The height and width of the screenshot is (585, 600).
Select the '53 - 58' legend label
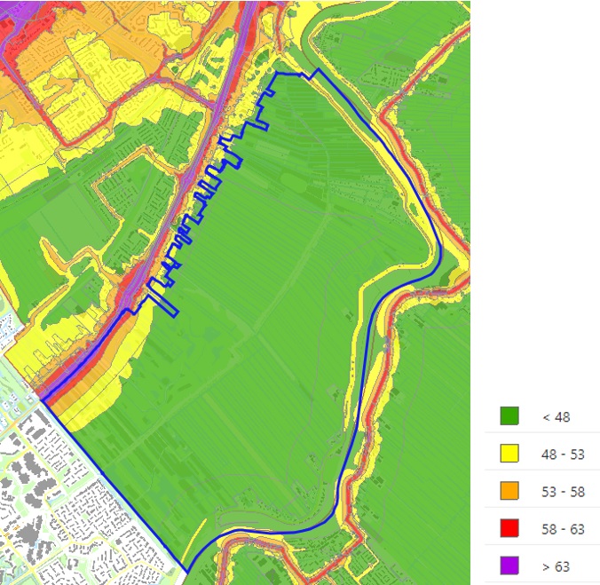[x=563, y=492]
